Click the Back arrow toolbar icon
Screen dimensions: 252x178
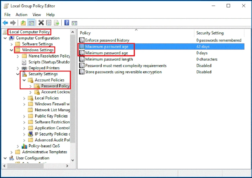tap(5, 23)
